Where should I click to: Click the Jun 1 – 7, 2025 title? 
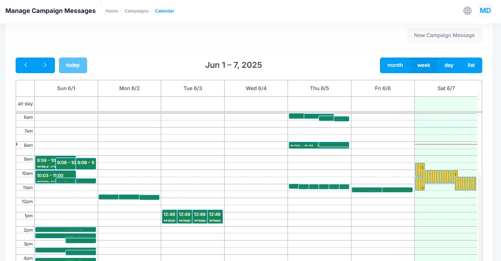234,65
